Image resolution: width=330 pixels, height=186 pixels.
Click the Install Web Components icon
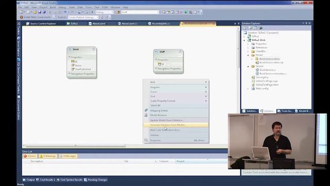pyautogui.click(x=21, y=17)
